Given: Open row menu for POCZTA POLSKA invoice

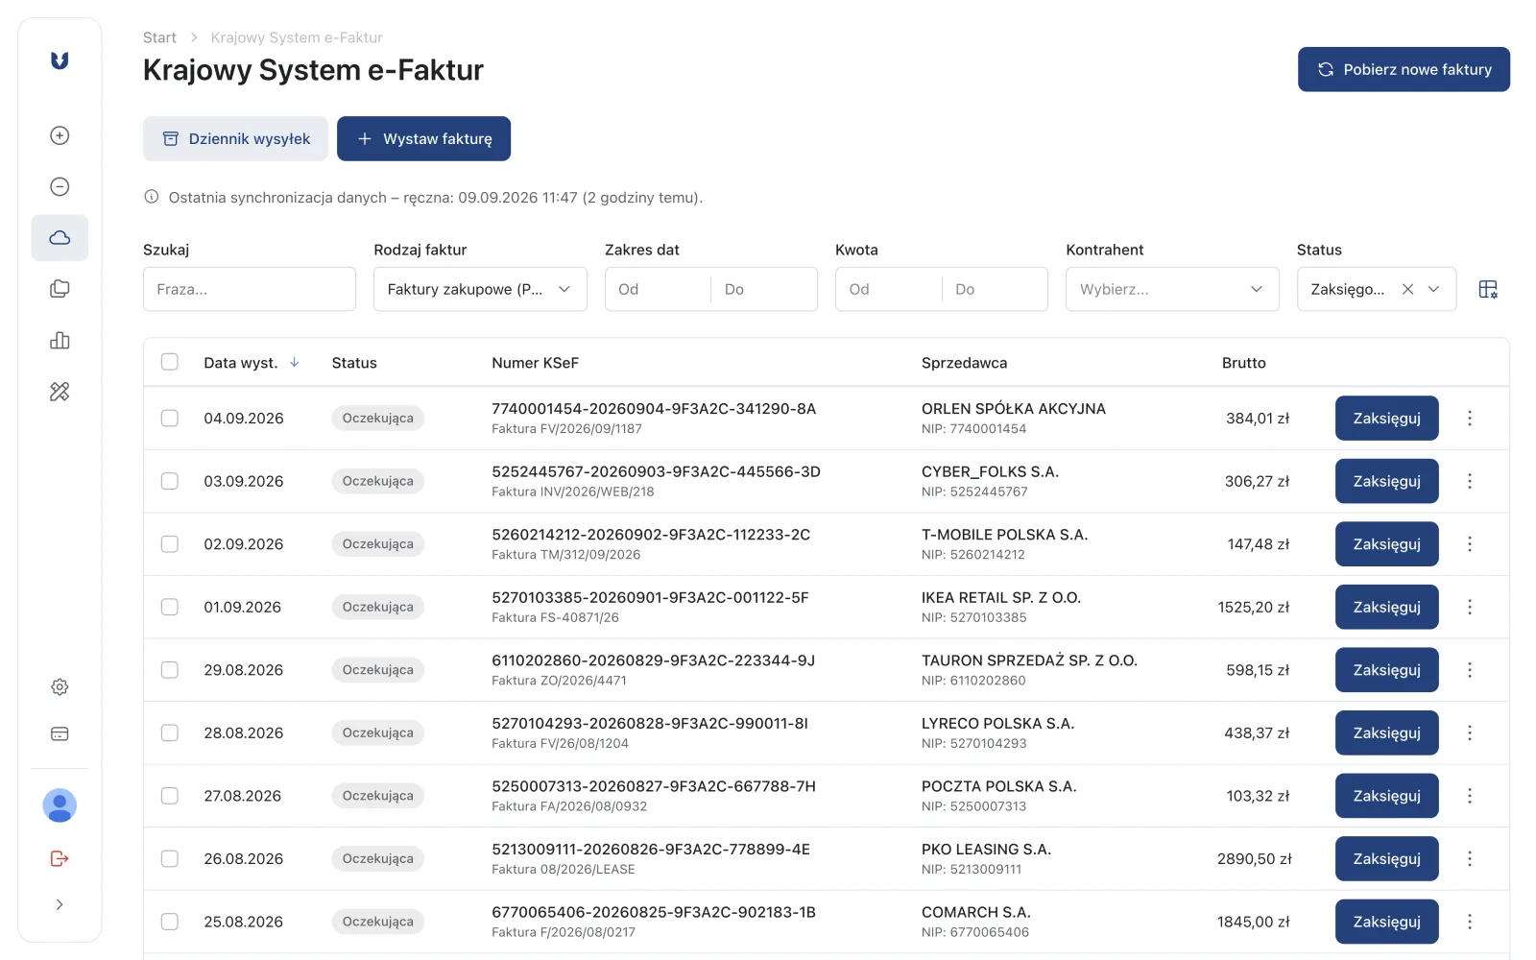Looking at the screenshot, I should (x=1470, y=796).
